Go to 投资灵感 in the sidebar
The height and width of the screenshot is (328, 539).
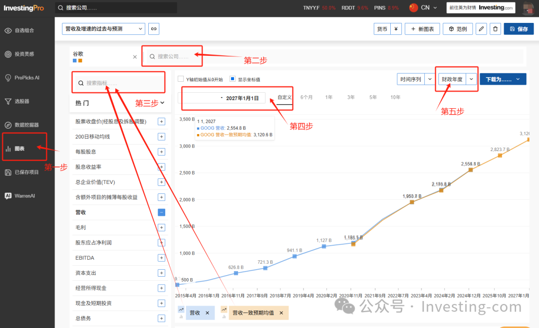(24, 54)
